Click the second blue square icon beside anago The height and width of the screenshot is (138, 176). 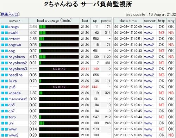pos(6,27)
